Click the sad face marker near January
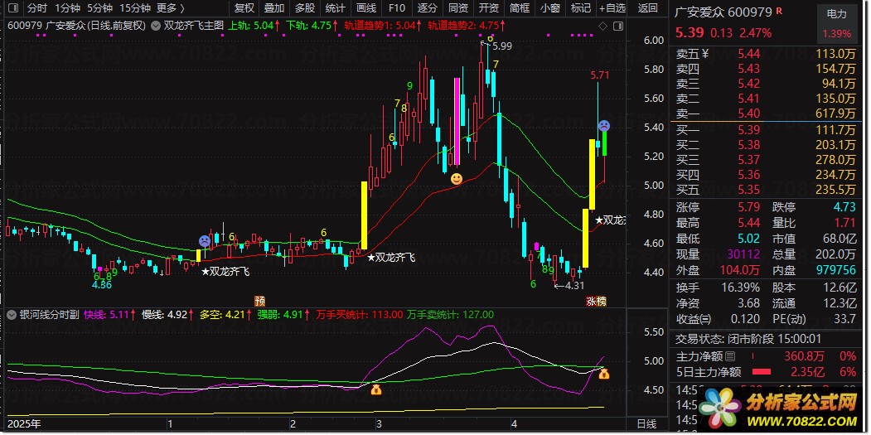Viewport: 871px width, 435px height. [205, 241]
